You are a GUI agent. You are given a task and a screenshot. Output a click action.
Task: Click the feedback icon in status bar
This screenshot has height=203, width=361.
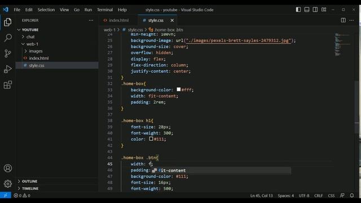[x=342, y=196]
